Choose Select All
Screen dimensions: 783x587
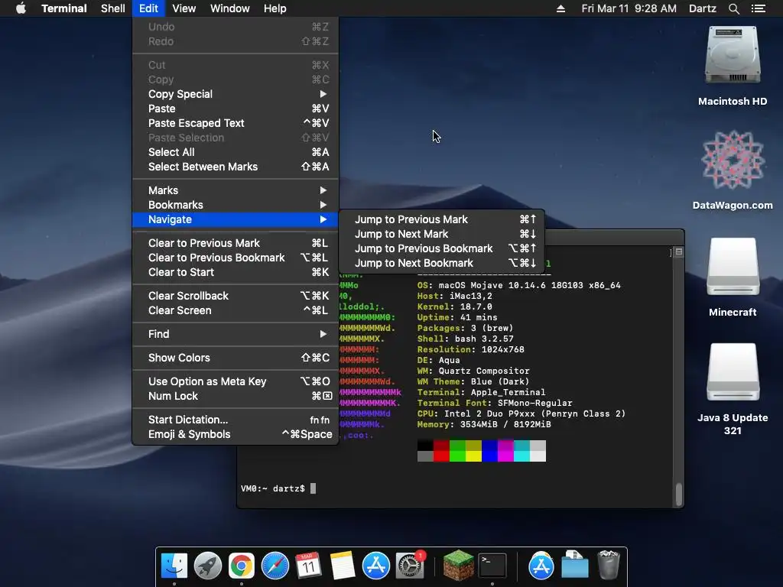tap(236, 152)
